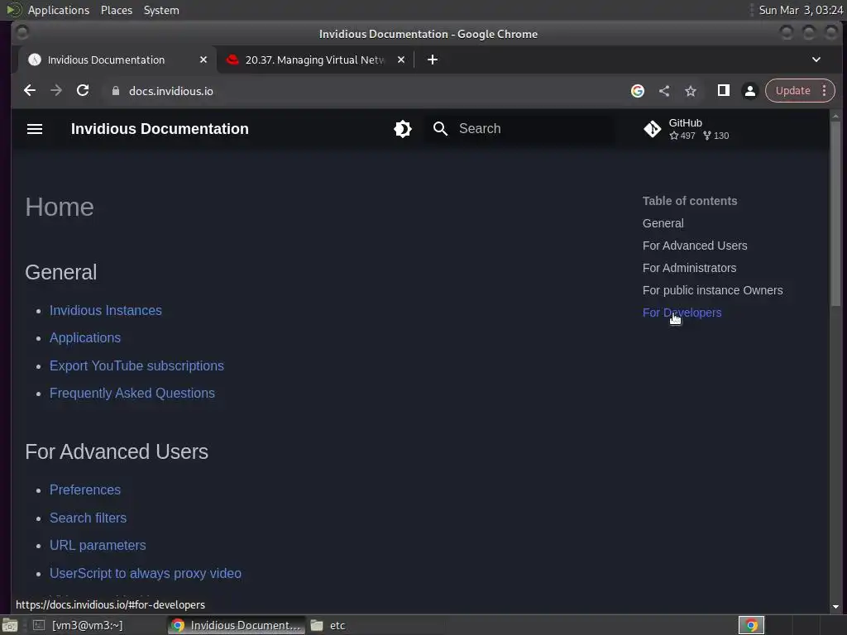The height and width of the screenshot is (635, 847).
Task: Open the Chrome side panel
Action: tap(723, 91)
